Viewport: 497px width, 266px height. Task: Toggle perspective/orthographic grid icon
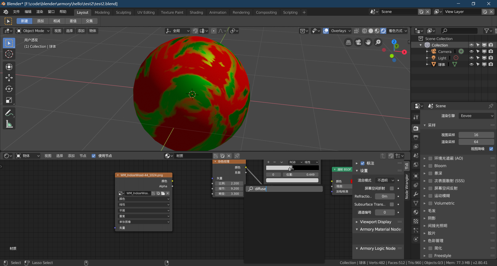pyautogui.click(x=348, y=42)
